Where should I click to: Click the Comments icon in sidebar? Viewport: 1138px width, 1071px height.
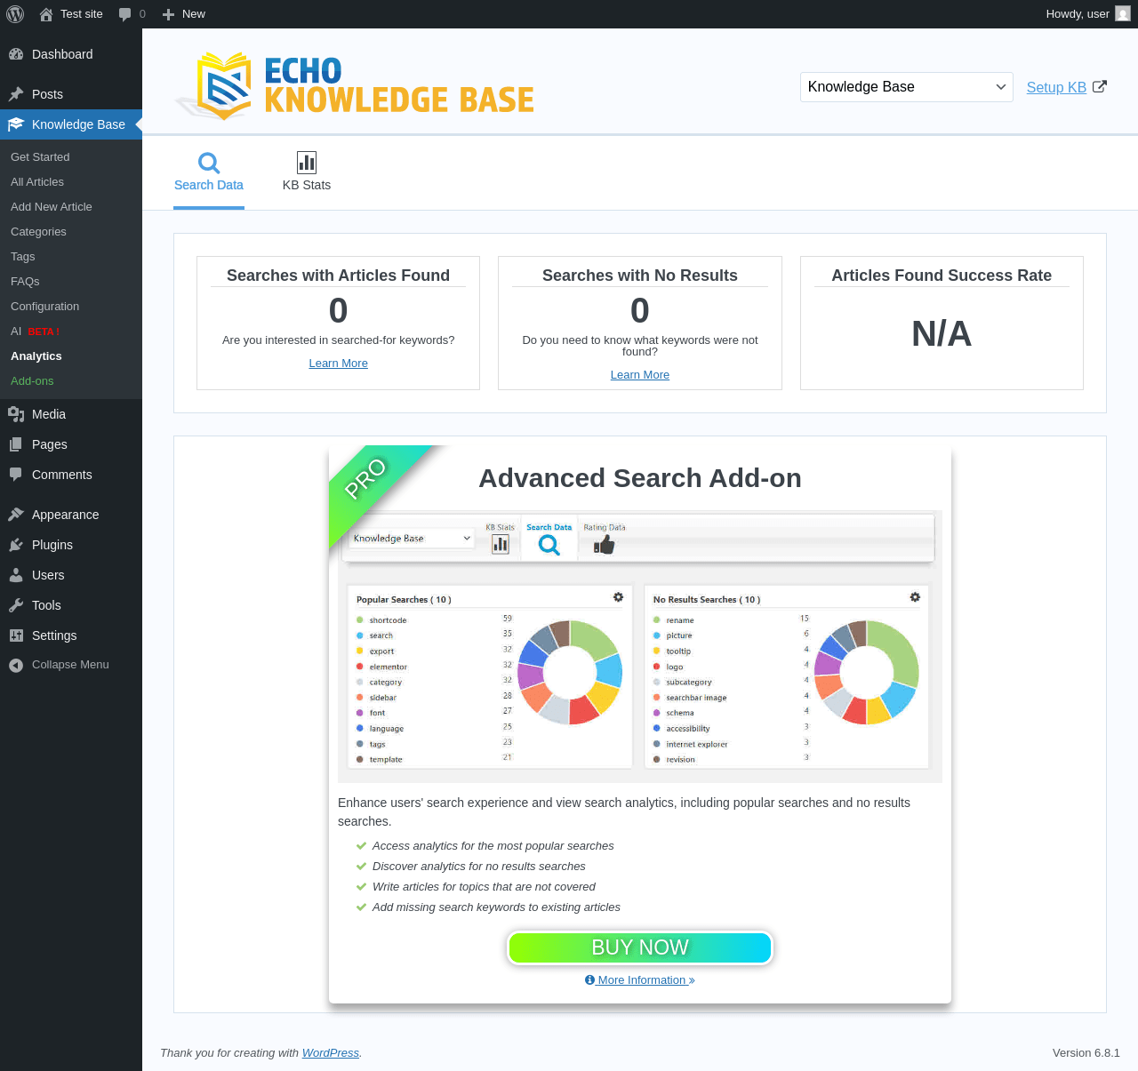coord(16,475)
